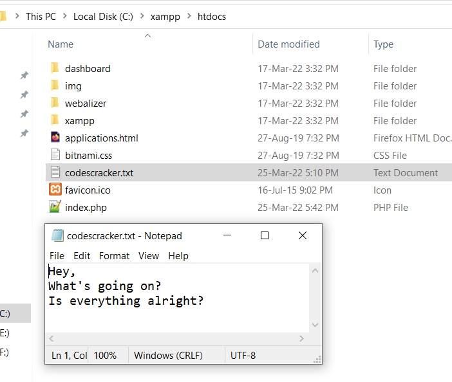This screenshot has height=382, width=452.
Task: Click Notepad horizontal scrollbar left arrow
Action: click(52, 338)
